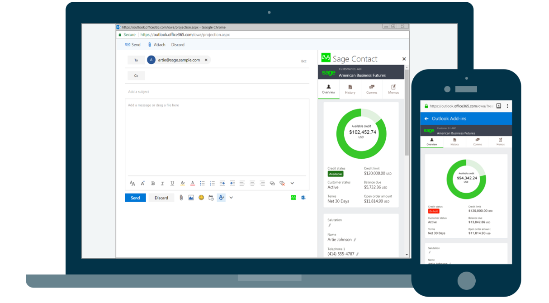Select the font size icon in formatting bar
The height and width of the screenshot is (303, 549).
point(133,183)
